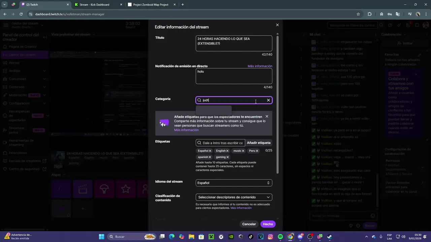Open Más información link beside notification label
This screenshot has height=242, width=431.
click(260, 66)
